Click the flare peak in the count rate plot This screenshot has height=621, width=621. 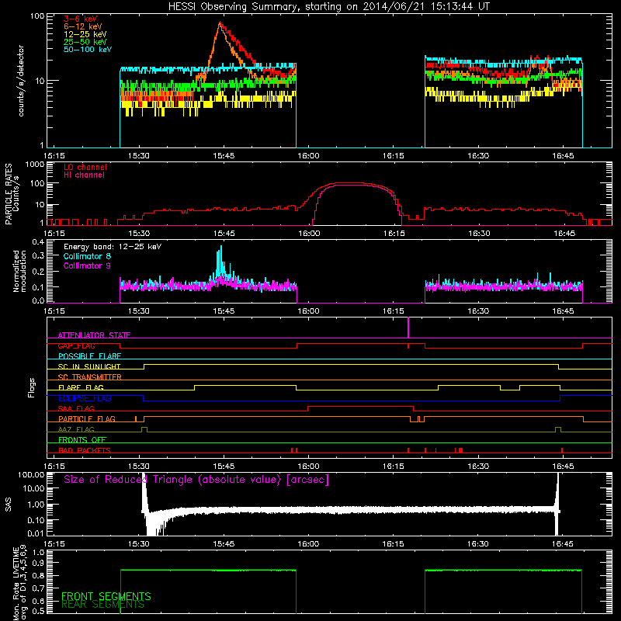[220, 24]
